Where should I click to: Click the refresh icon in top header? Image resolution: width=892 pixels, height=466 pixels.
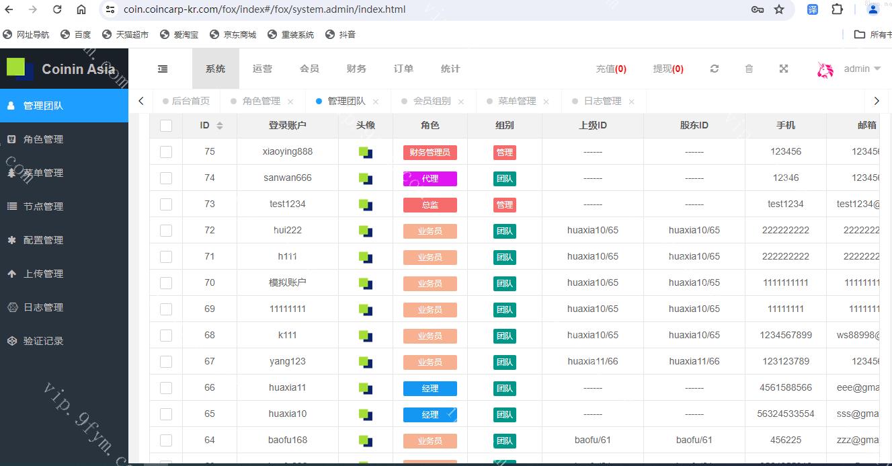[x=715, y=69]
